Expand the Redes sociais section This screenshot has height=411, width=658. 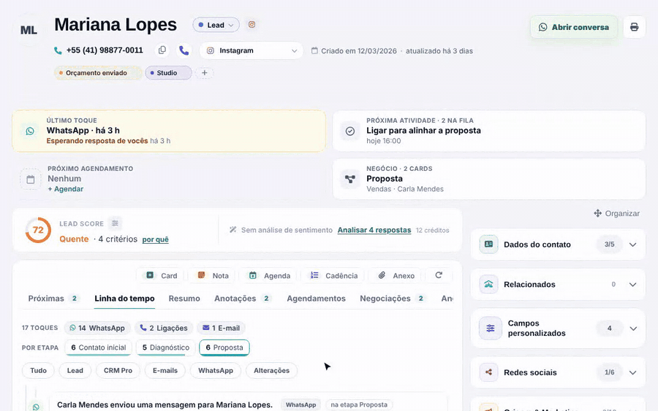633,372
